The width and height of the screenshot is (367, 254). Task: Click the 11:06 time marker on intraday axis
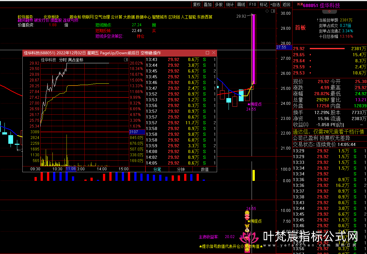[71, 169]
